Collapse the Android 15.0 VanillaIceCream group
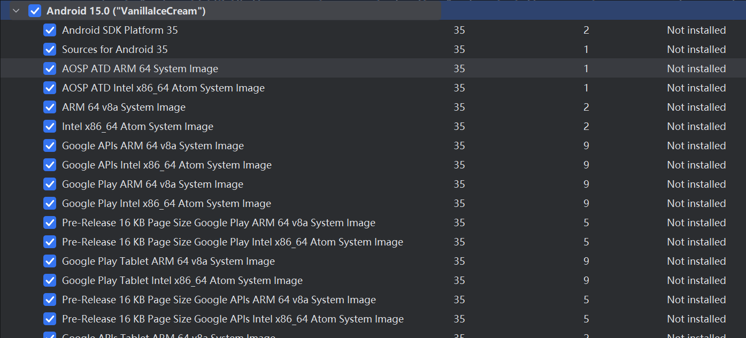746x338 pixels. [x=16, y=11]
